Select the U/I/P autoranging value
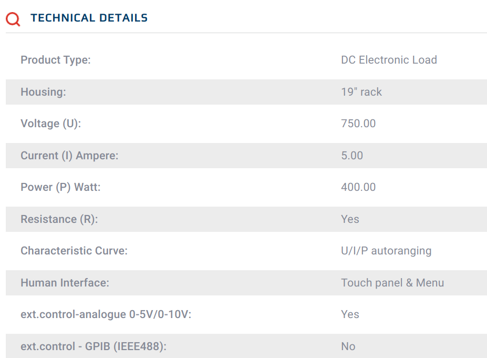Image resolution: width=487 pixels, height=358 pixels. coord(386,251)
